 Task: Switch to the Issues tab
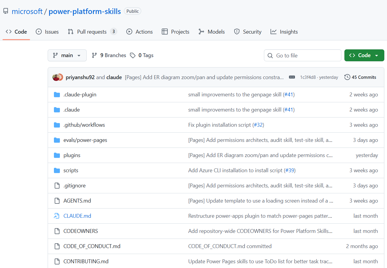coord(47,32)
